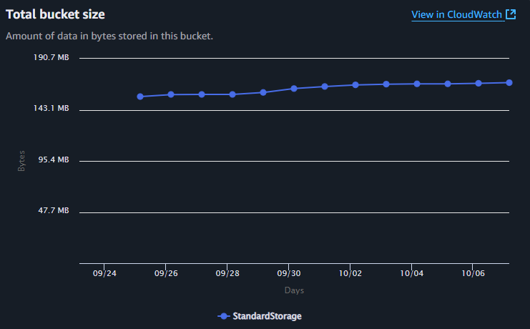This screenshot has height=329, width=530.
Task: Click the StandardStorage legend marker icon
Action: [x=224, y=316]
